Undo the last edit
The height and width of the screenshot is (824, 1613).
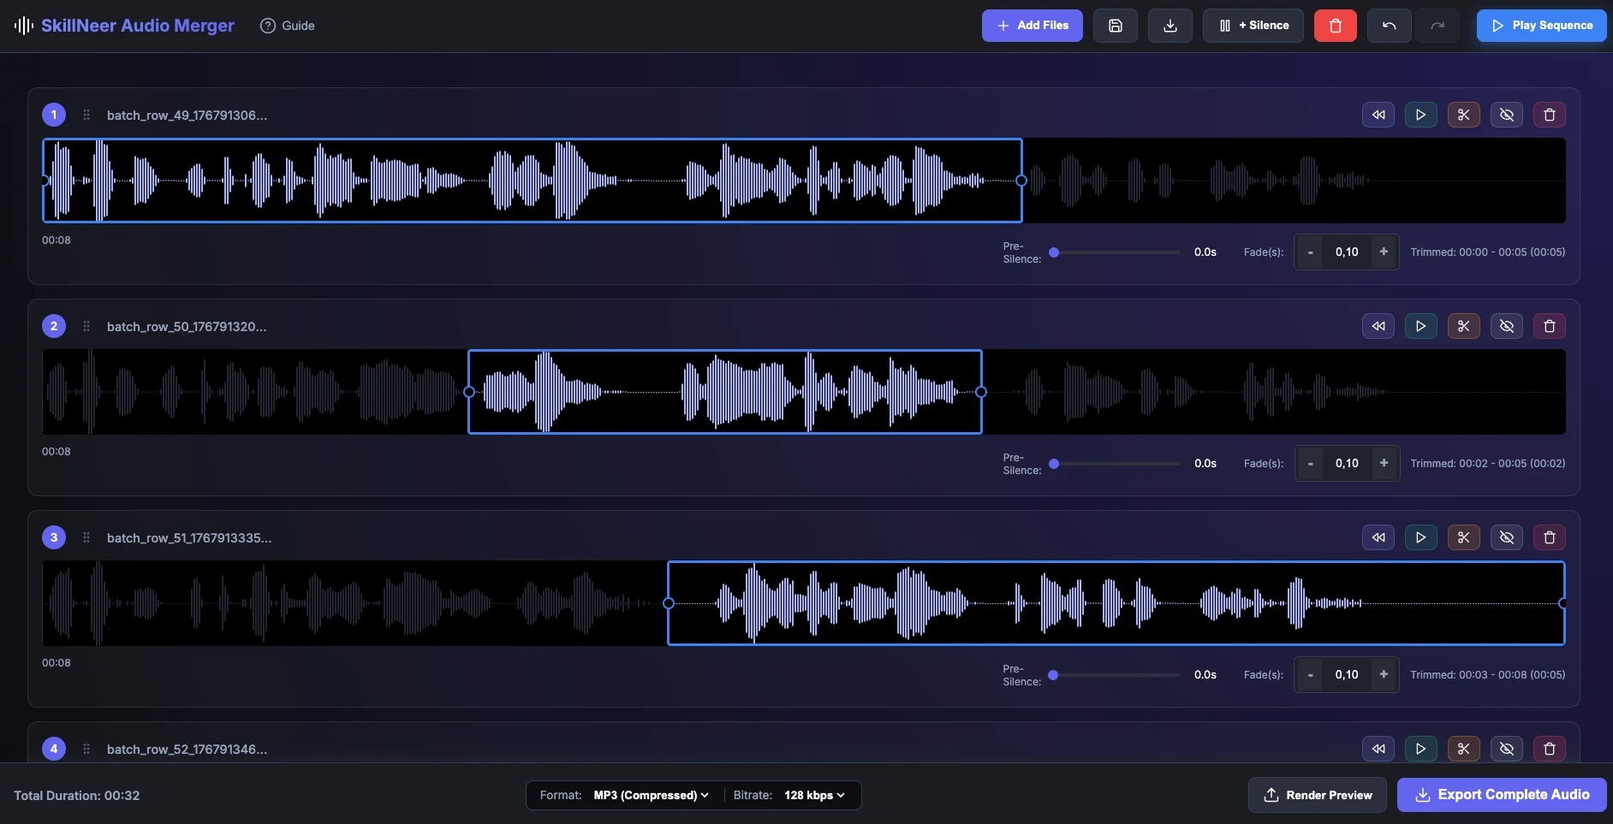(1389, 26)
